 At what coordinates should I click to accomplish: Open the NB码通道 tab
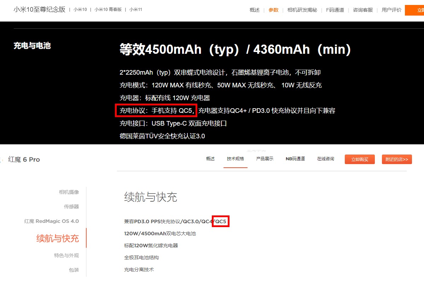(295, 159)
